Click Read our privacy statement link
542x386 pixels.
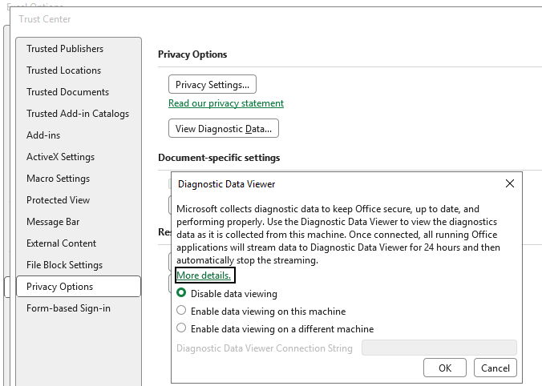pyautogui.click(x=226, y=103)
